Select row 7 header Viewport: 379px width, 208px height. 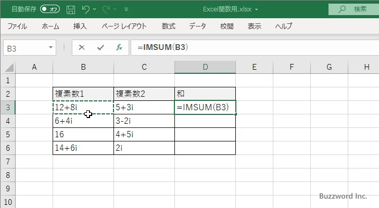pyautogui.click(x=8, y=161)
